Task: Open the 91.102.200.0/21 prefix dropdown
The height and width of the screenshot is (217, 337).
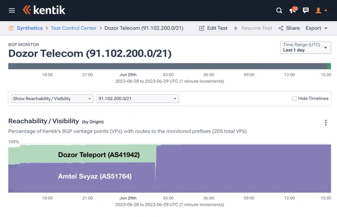Action: point(138,99)
